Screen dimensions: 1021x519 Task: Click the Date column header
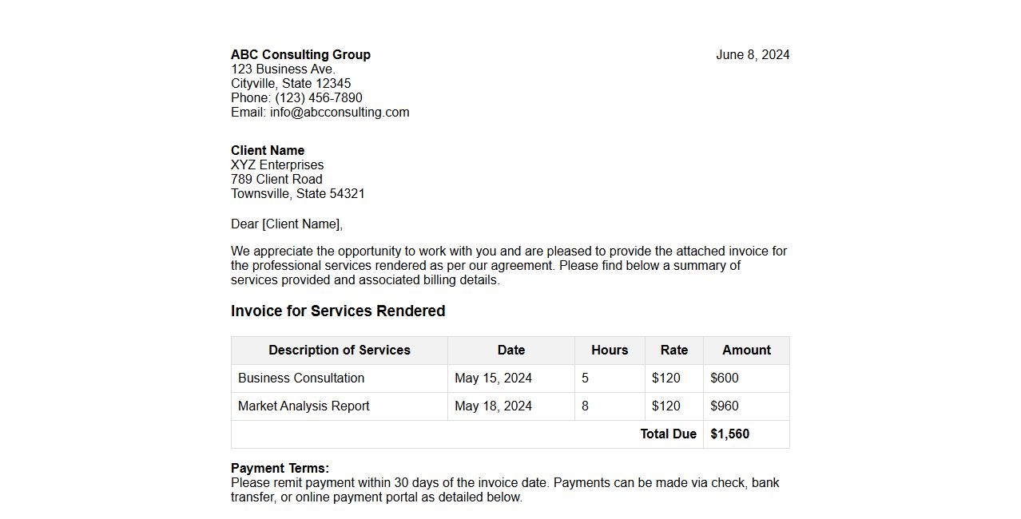[511, 351]
